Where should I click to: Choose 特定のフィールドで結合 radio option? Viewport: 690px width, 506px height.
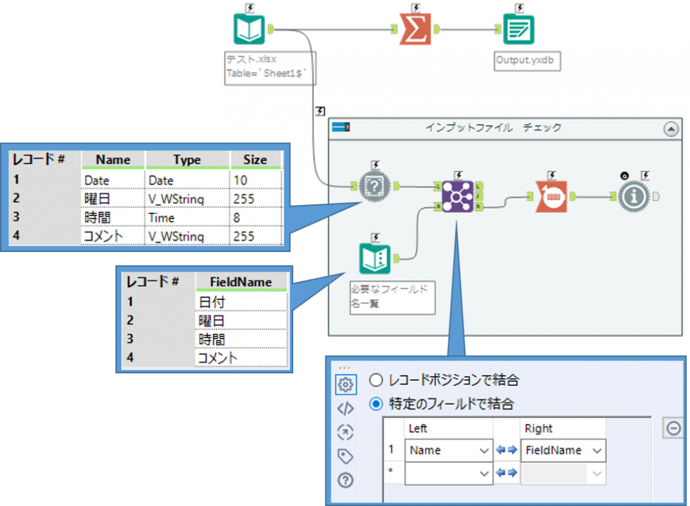[x=377, y=404]
